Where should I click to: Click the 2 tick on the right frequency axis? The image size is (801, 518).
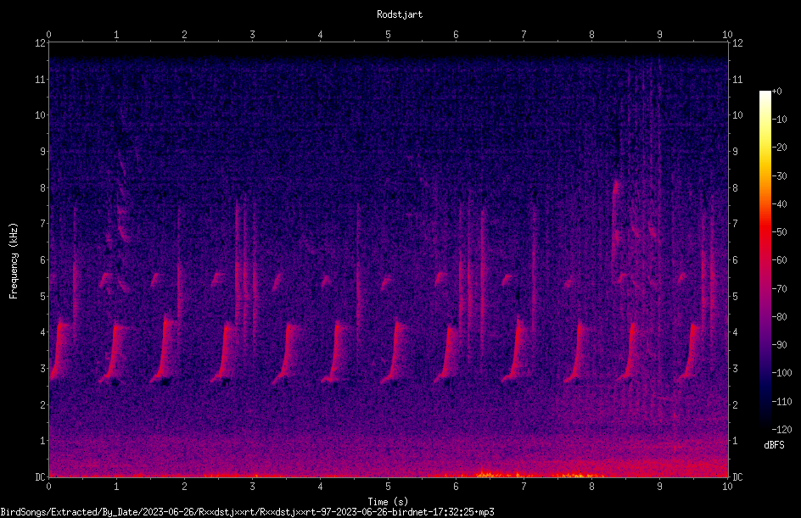coord(736,404)
